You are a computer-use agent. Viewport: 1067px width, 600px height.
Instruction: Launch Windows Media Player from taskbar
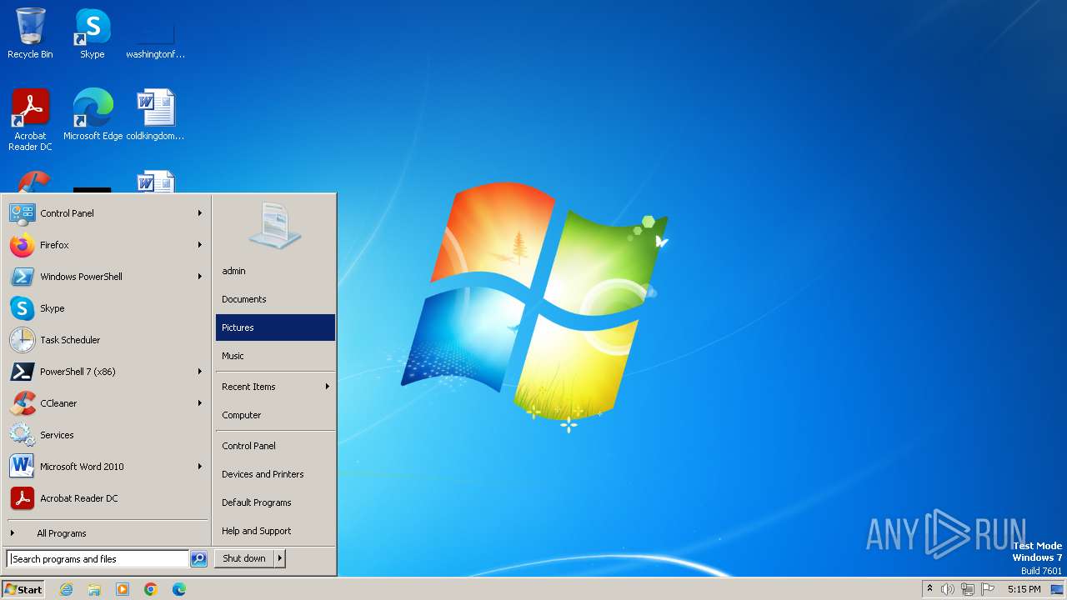point(123,589)
